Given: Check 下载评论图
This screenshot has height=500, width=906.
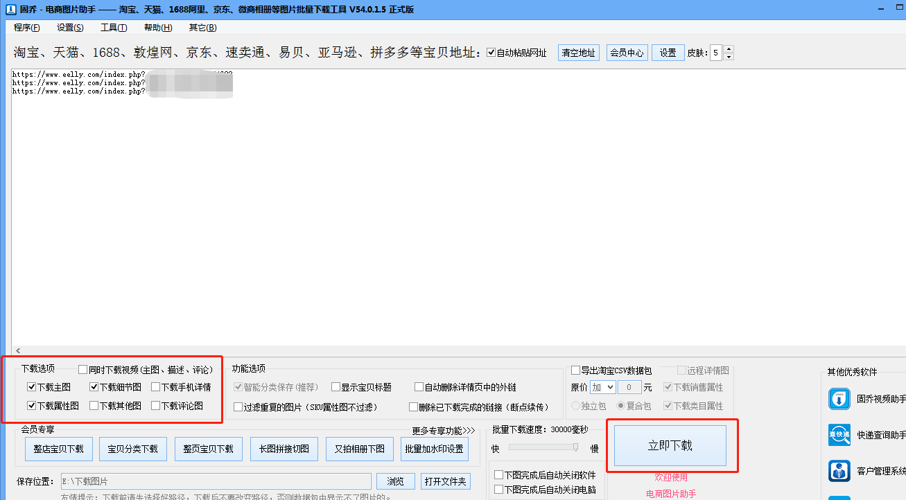Looking at the screenshot, I should click(x=156, y=406).
